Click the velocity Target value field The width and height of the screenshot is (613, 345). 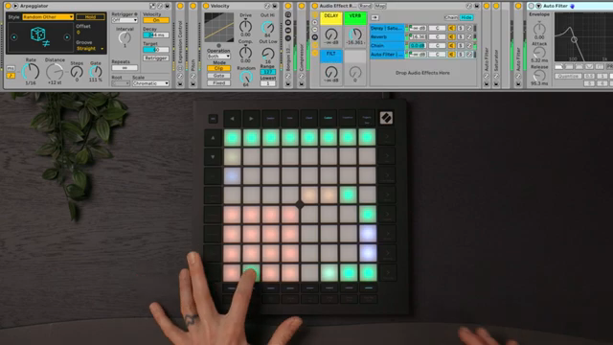point(156,50)
